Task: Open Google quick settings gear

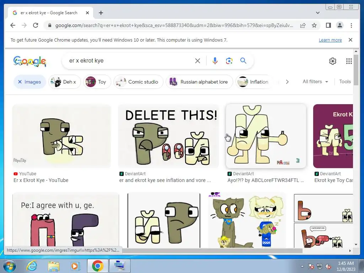Action: (x=333, y=61)
